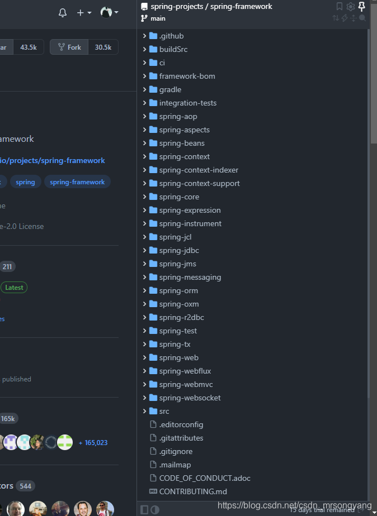
Task: Select spring-orm in the tree
Action: (178, 290)
